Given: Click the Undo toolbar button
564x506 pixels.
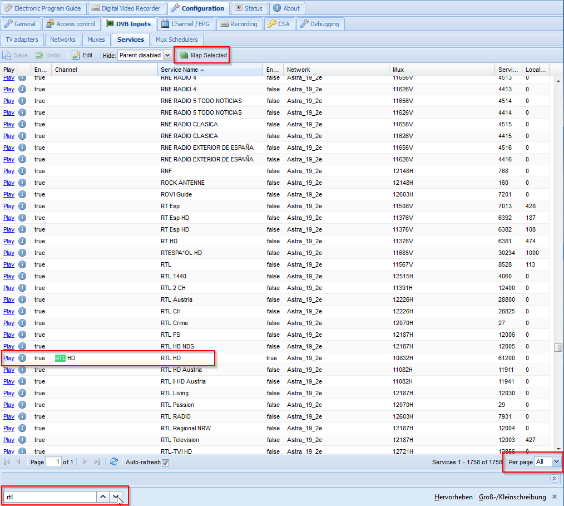Looking at the screenshot, I should (47, 56).
